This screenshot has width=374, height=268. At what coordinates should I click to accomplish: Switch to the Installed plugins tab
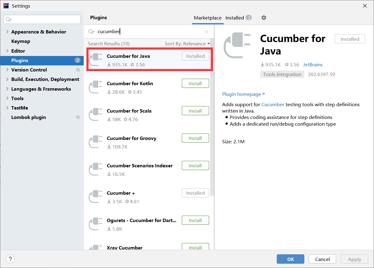tap(235, 18)
